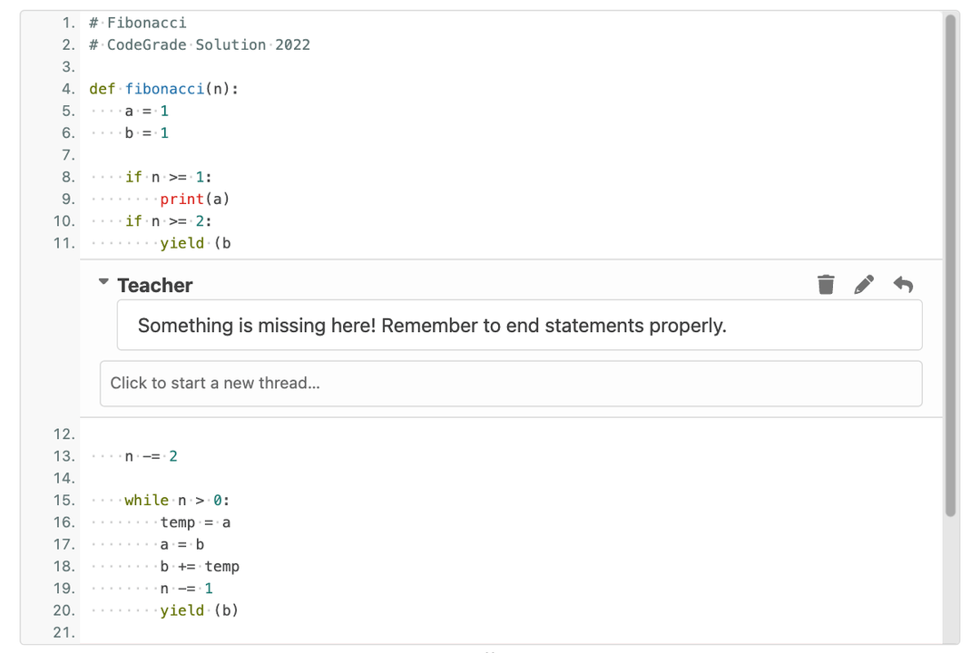Image resolution: width=980 pixels, height=653 pixels.
Task: Click line number 21 at file end
Action: [x=64, y=632]
